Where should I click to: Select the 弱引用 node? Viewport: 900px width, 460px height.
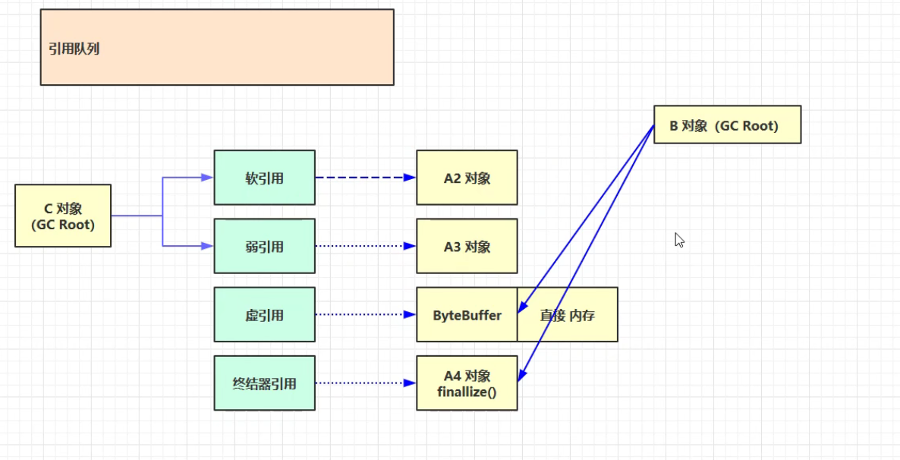click(264, 246)
